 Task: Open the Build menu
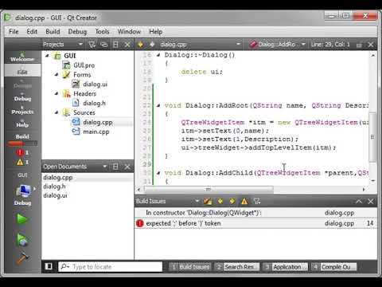[x=53, y=32]
